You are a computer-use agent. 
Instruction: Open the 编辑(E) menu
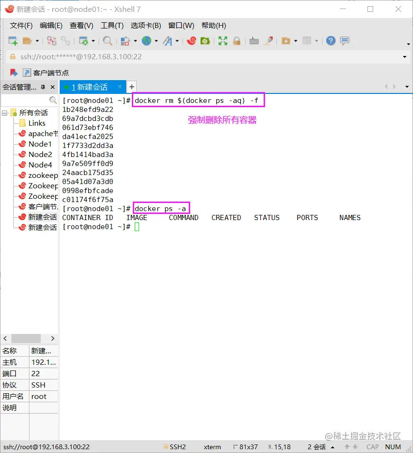[51, 26]
